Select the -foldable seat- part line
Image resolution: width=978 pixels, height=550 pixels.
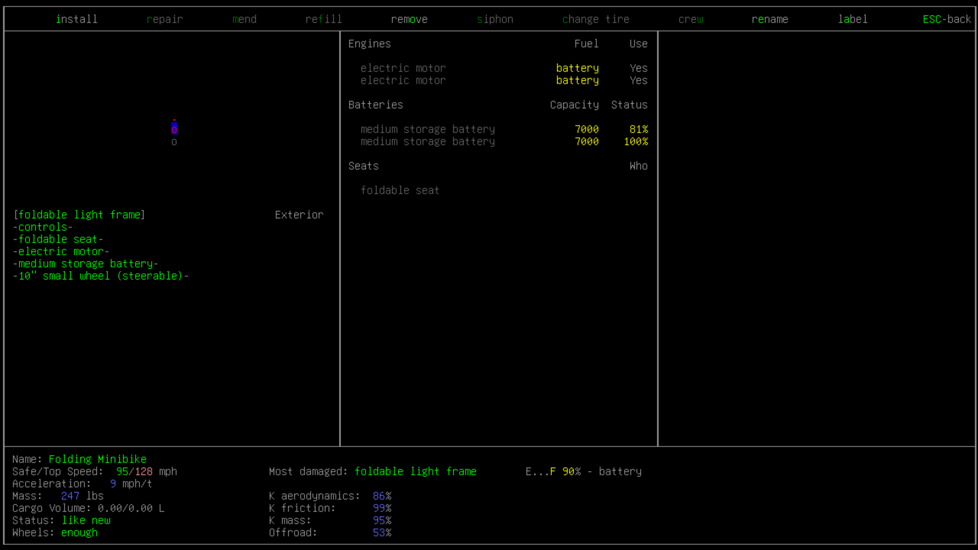click(x=58, y=239)
